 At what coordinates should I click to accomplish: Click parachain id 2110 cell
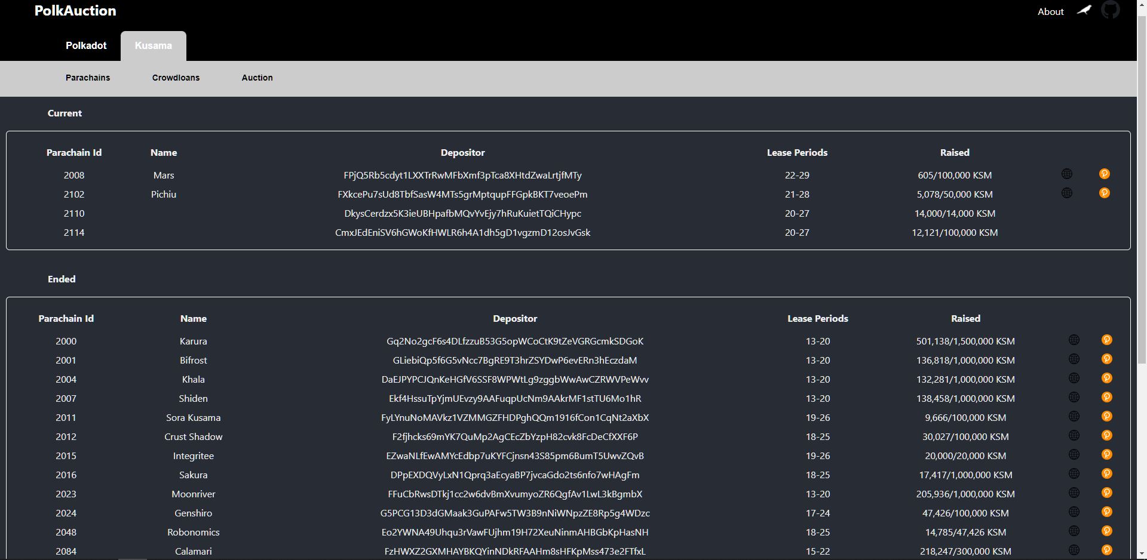pos(74,214)
